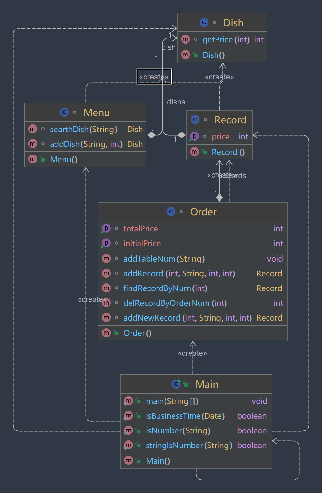The height and width of the screenshot is (493, 322).
Task: Click the class icon beside Dish
Action: coord(204,22)
